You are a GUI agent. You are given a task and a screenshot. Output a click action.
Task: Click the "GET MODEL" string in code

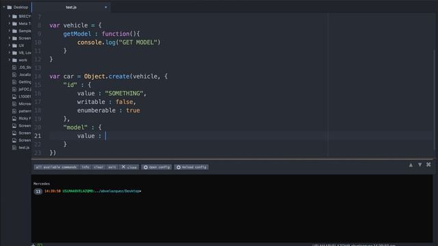click(138, 42)
